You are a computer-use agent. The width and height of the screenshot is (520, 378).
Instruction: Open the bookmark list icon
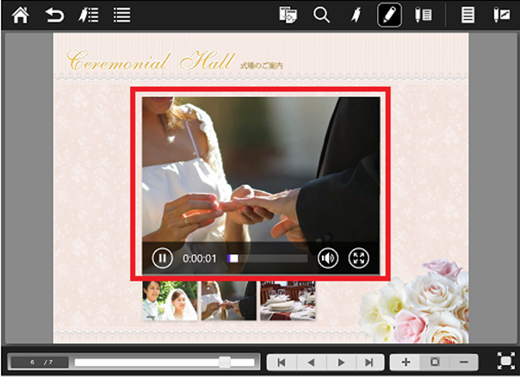point(88,15)
